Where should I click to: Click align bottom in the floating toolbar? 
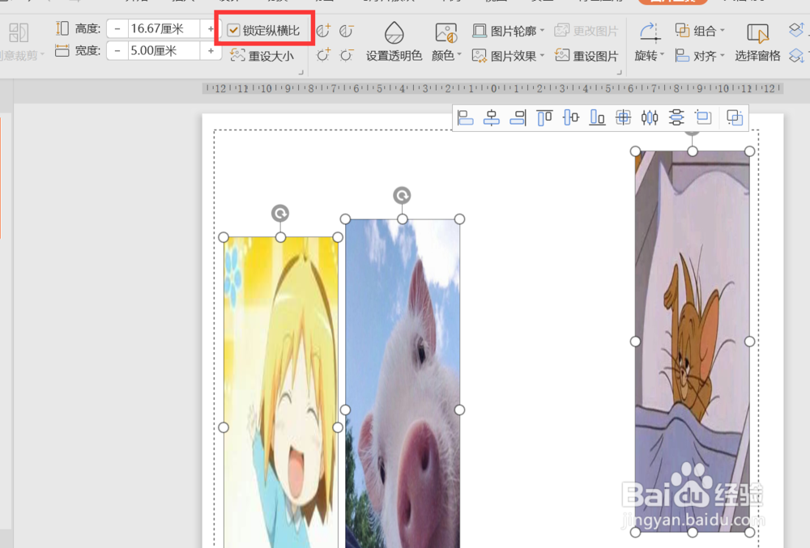pos(597,117)
